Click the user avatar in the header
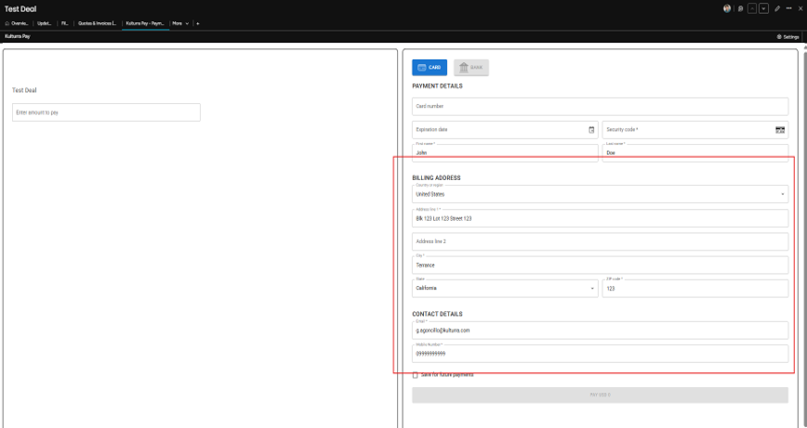 (x=727, y=8)
